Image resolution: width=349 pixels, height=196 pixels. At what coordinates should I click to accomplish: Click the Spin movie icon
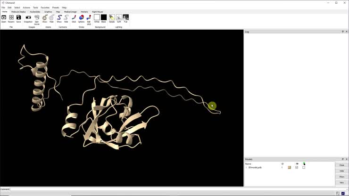click(x=37, y=18)
